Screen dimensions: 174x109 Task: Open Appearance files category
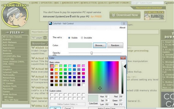pos(9,48)
